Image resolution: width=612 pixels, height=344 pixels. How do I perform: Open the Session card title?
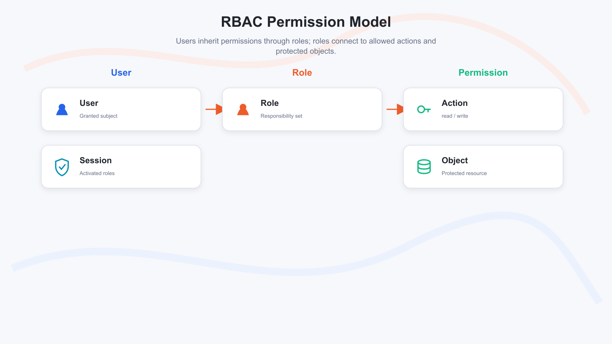click(96, 161)
